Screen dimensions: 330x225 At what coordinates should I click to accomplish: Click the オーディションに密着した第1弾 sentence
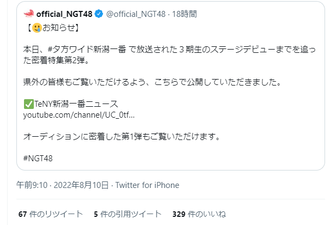tap(122, 137)
